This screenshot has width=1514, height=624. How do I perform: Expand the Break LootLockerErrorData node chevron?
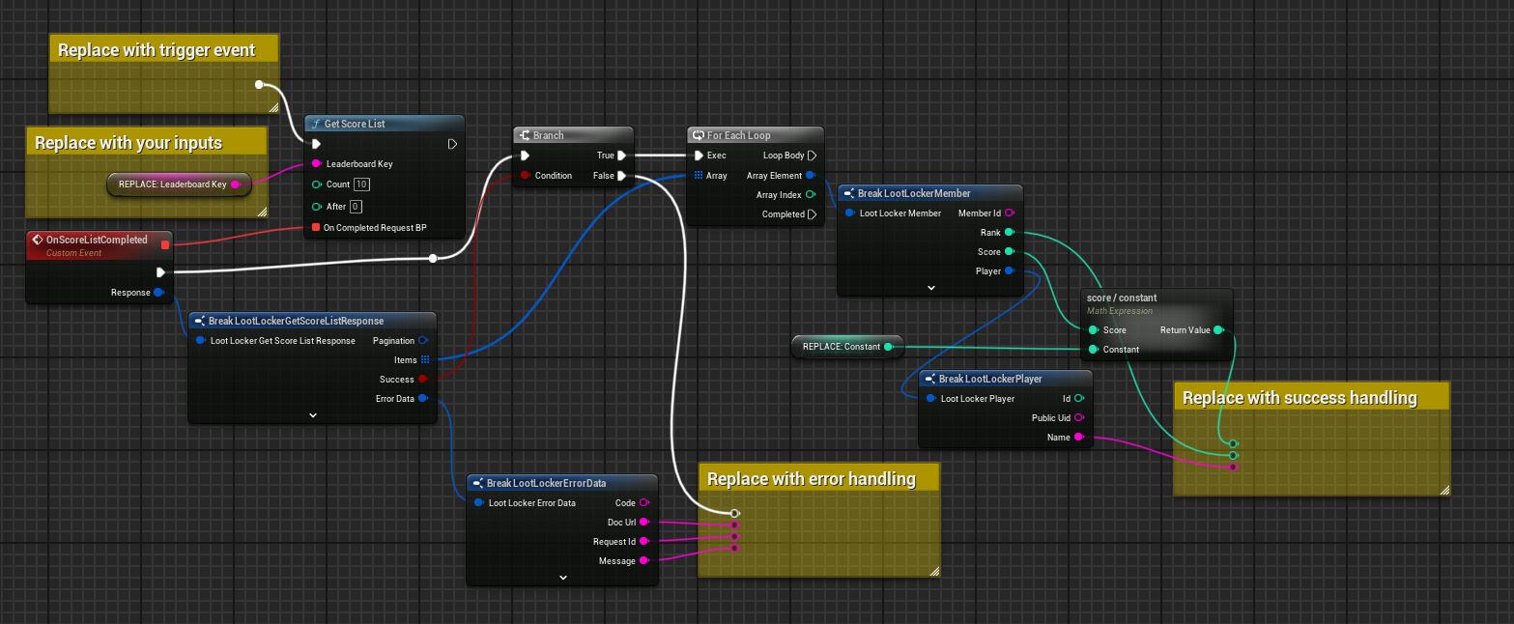point(563,577)
